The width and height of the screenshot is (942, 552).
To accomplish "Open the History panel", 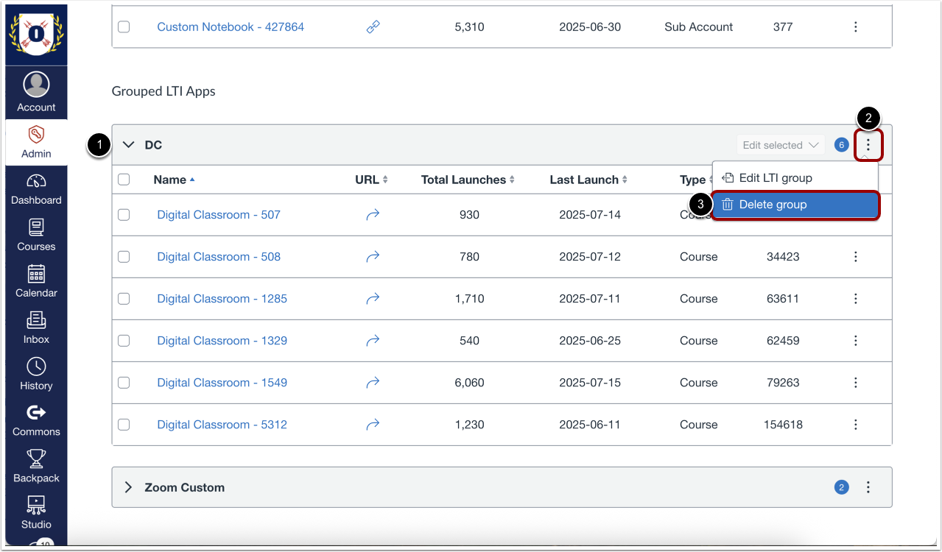I will pos(36,375).
